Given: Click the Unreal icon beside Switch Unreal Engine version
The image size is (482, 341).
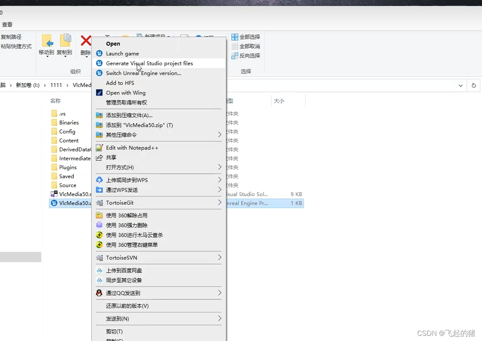Looking at the screenshot, I should pyautogui.click(x=99, y=73).
